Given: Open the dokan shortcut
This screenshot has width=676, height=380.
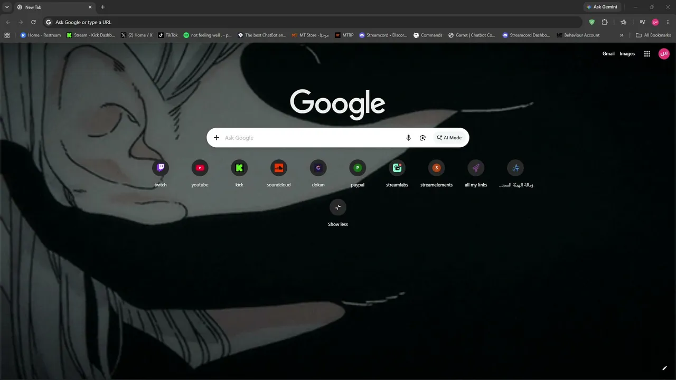Looking at the screenshot, I should 318,174.
